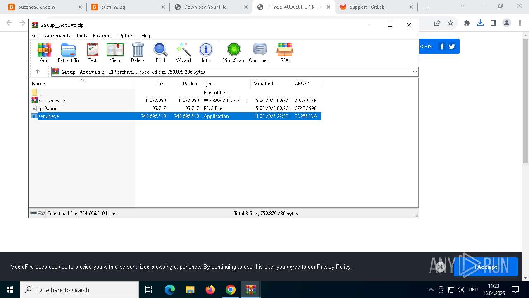
Task: Click the drive icon in status bar
Action: pos(33,213)
